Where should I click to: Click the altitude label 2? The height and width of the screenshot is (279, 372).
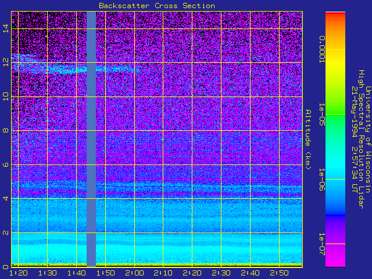pos(6,233)
